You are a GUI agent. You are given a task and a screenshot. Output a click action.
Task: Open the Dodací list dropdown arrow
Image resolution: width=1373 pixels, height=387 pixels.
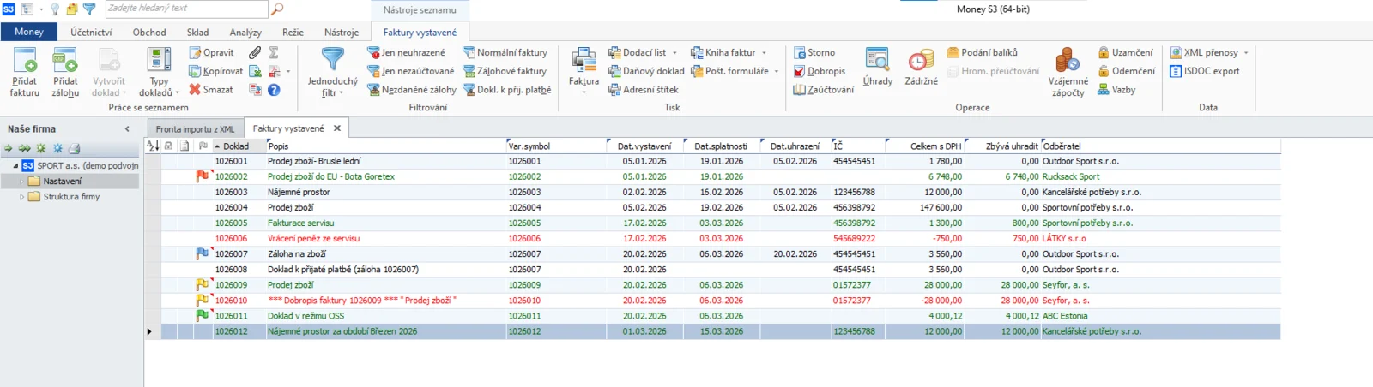coord(674,53)
